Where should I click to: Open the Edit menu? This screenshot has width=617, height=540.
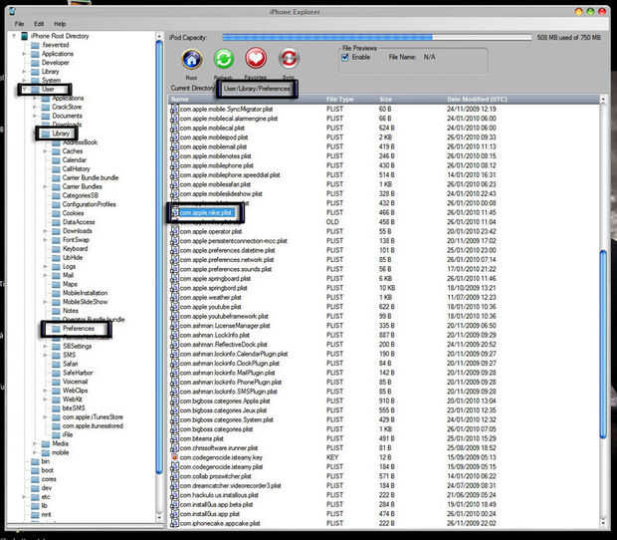39,24
